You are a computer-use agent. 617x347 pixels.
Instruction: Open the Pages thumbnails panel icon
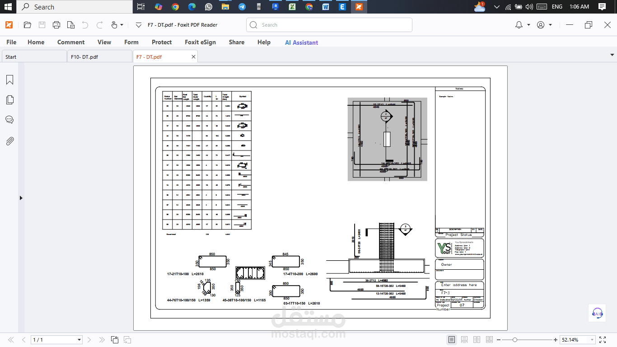pyautogui.click(x=9, y=100)
